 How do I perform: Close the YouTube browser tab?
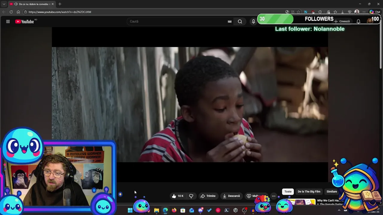point(53,4)
